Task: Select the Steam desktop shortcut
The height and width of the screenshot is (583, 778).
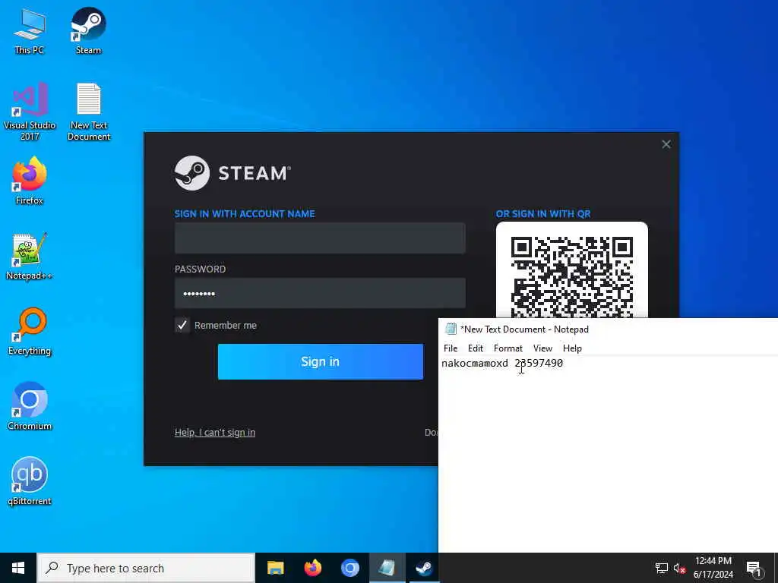Action: coord(88,31)
